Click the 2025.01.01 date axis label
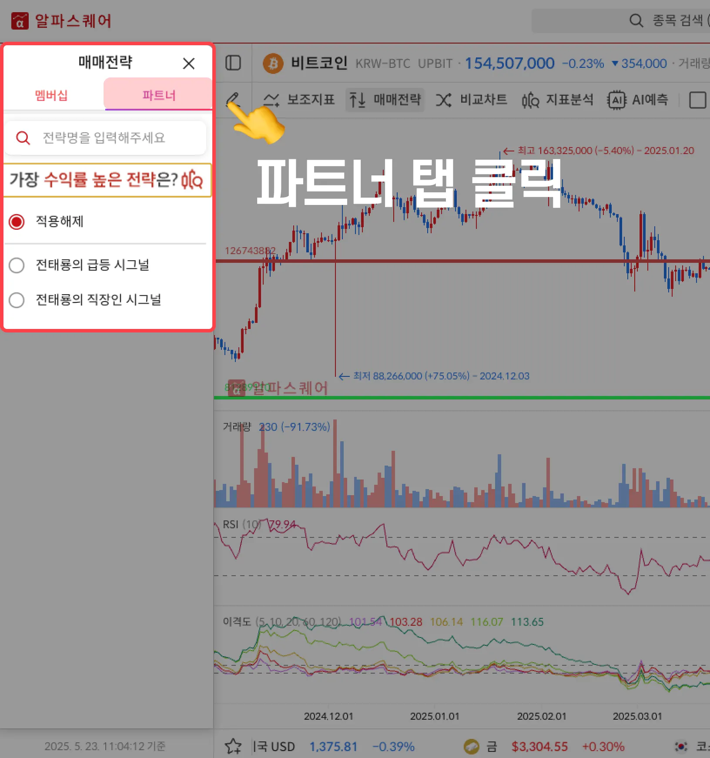 coord(435,716)
